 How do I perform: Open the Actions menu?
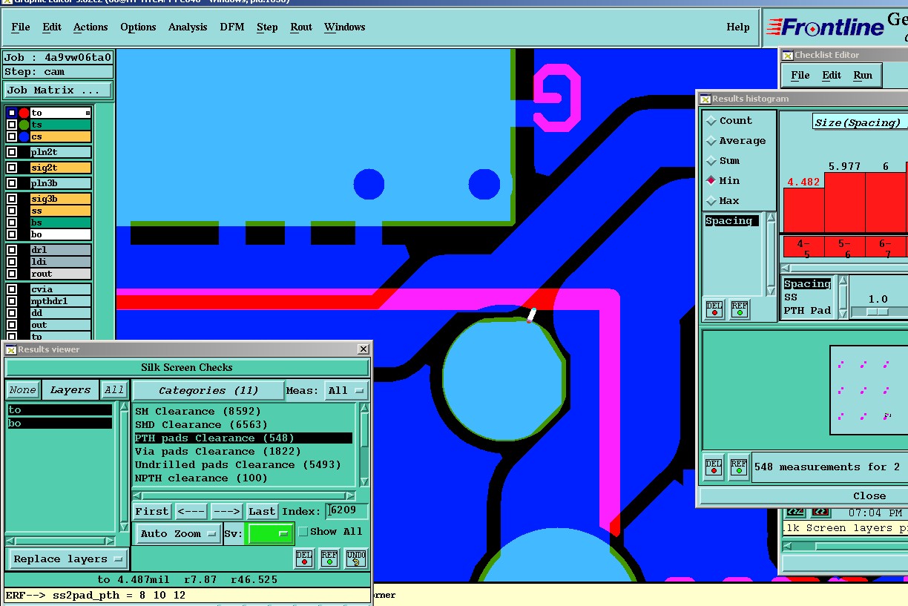point(91,27)
